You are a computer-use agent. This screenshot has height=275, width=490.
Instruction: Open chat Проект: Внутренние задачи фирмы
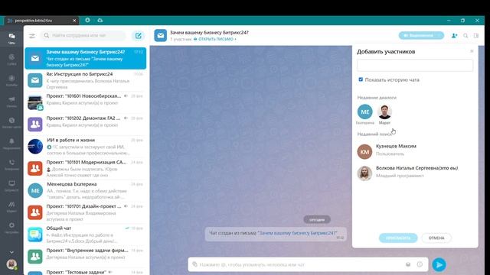pyautogui.click(x=85, y=257)
